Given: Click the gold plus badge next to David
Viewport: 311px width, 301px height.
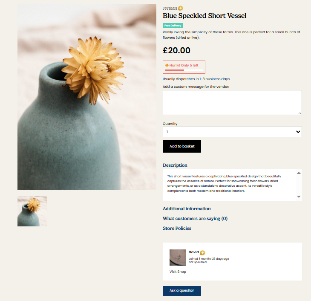Looking at the screenshot, I should coord(202,252).
